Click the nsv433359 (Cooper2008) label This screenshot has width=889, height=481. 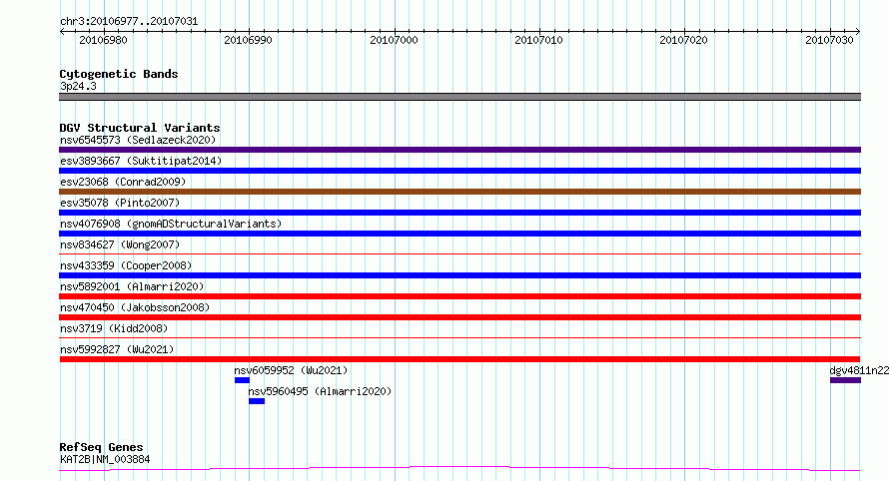point(126,265)
